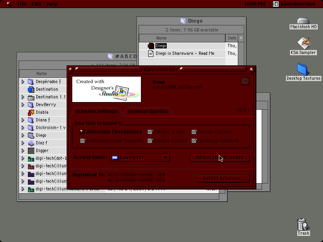Image resolution: width=323 pixels, height=242 pixels.
Task: Expand the digi-tech(dot-b folder
Action: coord(23,159)
